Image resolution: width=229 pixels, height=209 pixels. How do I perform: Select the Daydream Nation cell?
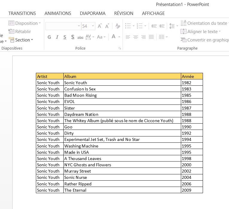(x=122, y=114)
